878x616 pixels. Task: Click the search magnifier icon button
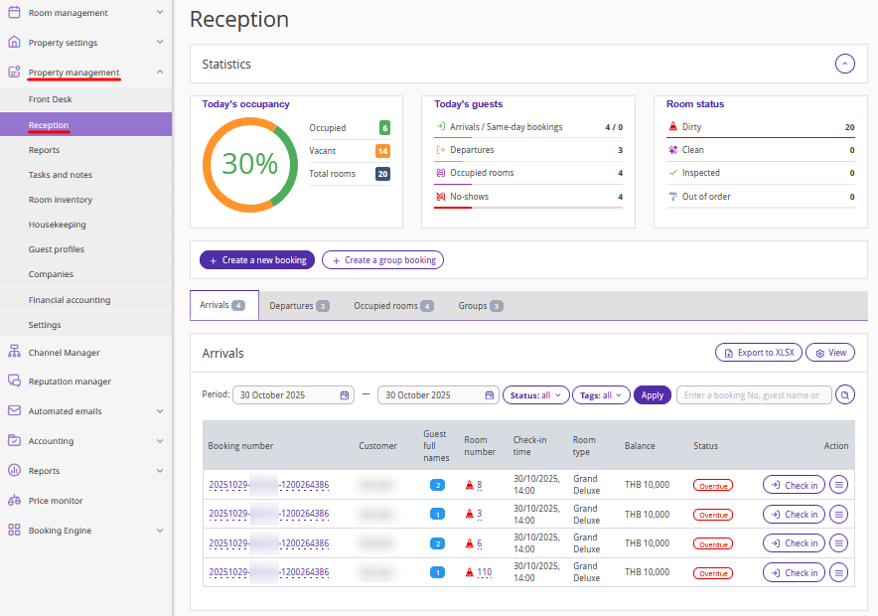[844, 394]
